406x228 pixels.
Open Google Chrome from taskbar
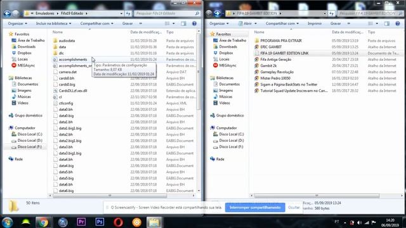point(44,222)
